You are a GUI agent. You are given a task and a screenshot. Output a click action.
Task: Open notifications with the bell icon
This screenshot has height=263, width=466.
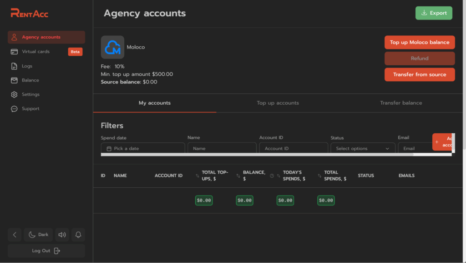pos(78,234)
